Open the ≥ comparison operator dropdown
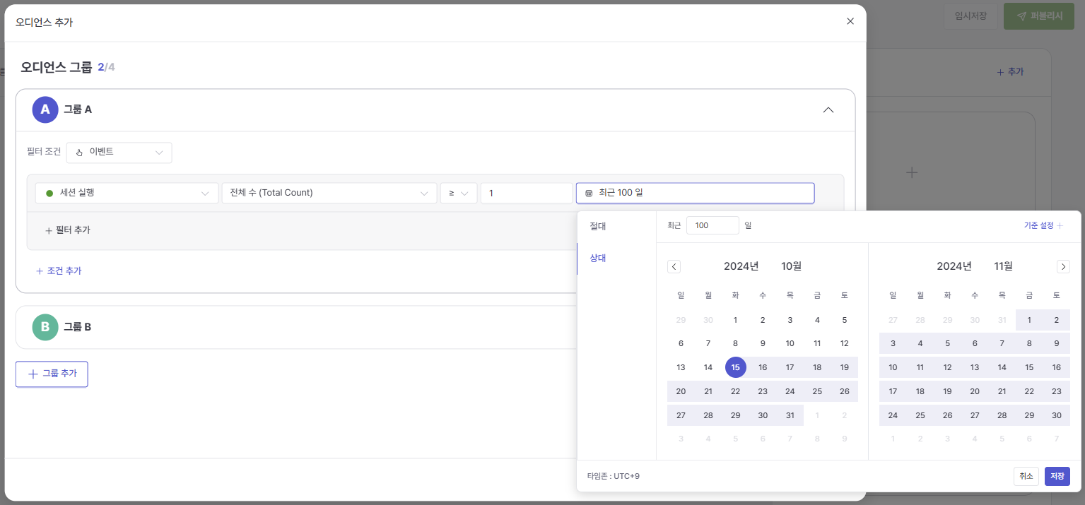This screenshot has height=505, width=1085. pyautogui.click(x=458, y=193)
